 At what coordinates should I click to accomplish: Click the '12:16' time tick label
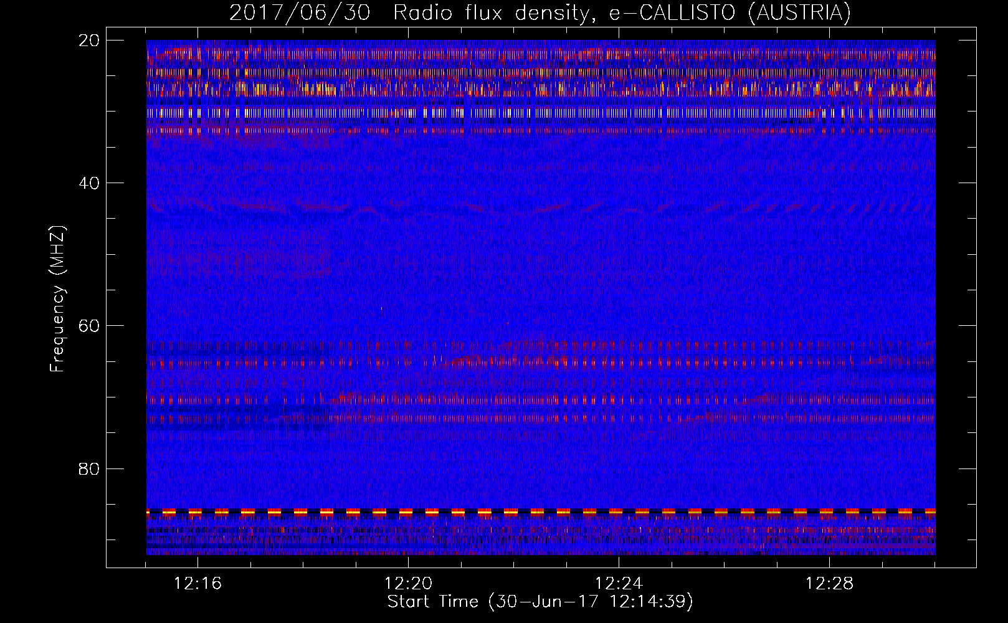coord(197,584)
